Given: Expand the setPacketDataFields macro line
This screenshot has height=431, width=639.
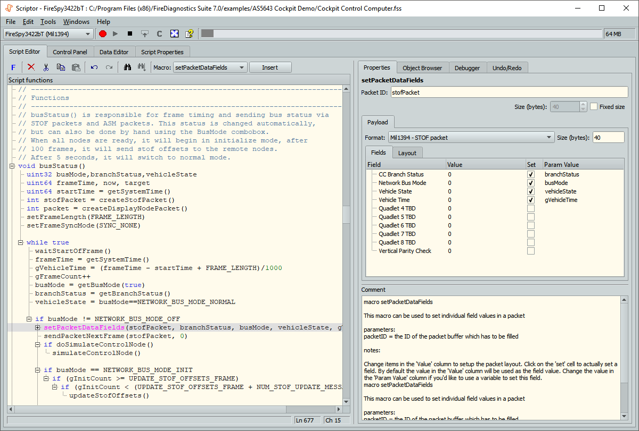Looking at the screenshot, I should coord(38,327).
